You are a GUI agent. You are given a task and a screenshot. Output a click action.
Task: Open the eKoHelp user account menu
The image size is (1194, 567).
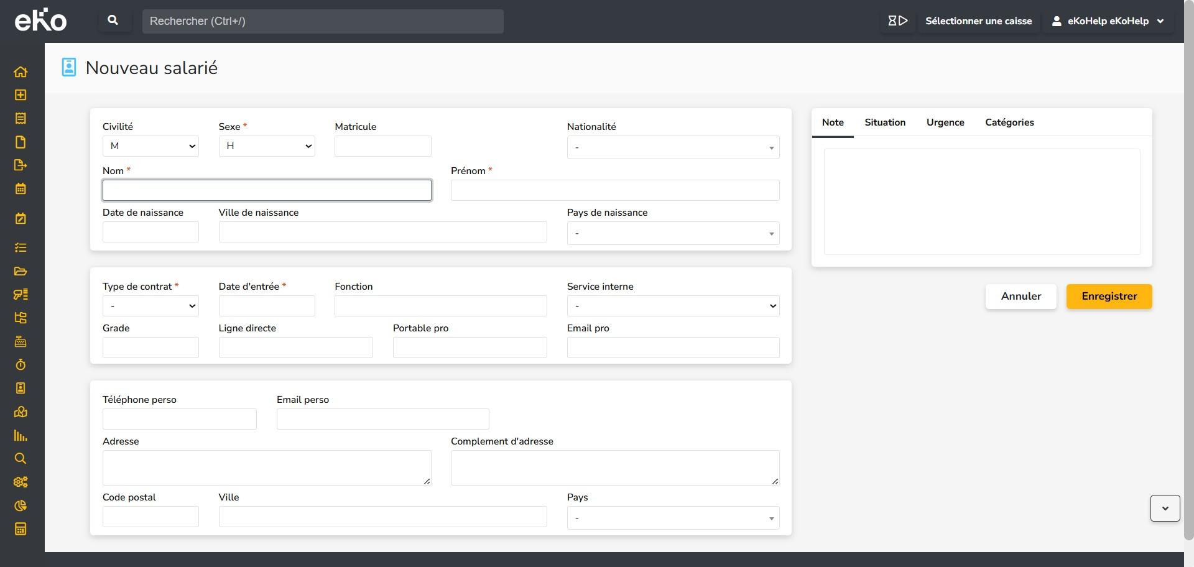tap(1108, 21)
